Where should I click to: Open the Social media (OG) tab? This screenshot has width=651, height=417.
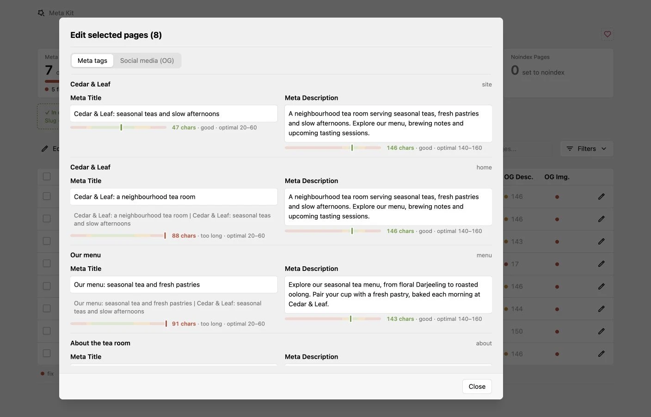(147, 61)
